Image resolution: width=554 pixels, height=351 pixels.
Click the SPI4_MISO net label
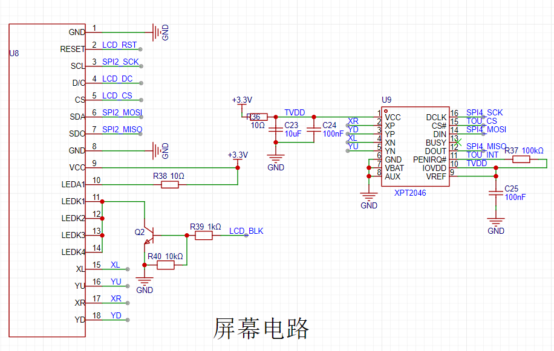(x=486, y=146)
